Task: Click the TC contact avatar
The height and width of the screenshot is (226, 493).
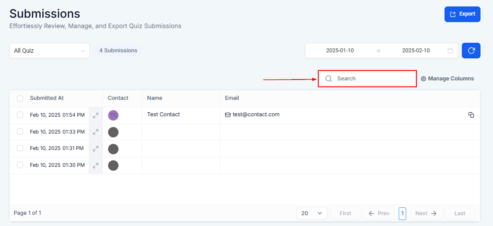Action: point(113,115)
